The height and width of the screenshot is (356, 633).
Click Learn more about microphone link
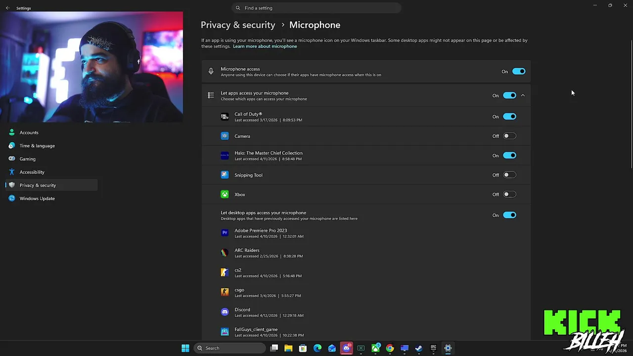[x=265, y=46]
